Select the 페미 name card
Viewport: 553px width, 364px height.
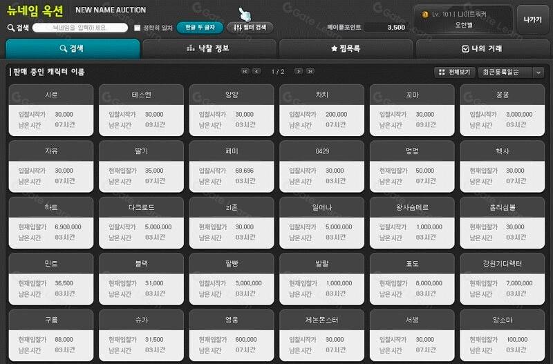(x=232, y=166)
